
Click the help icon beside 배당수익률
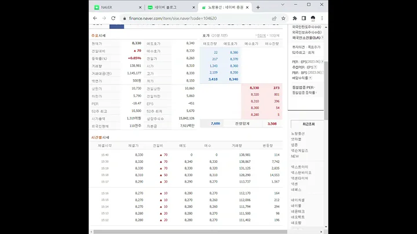tap(310, 78)
